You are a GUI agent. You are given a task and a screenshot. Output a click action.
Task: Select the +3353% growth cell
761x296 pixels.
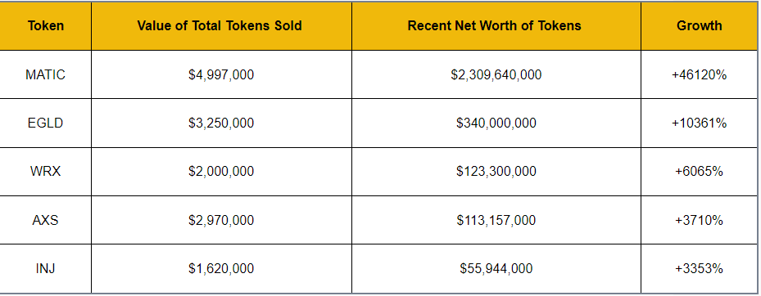700,268
